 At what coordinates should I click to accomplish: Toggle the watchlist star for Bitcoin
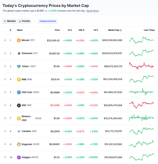[x=5, y=40]
